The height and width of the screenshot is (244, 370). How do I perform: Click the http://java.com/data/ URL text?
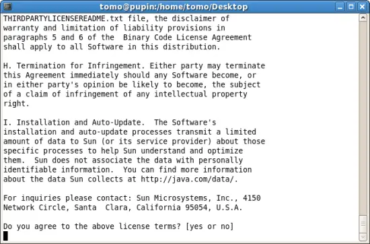[188, 179]
